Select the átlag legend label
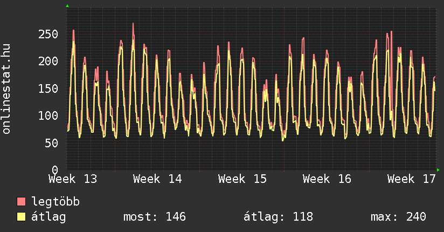The image size is (444, 232). [49, 217]
